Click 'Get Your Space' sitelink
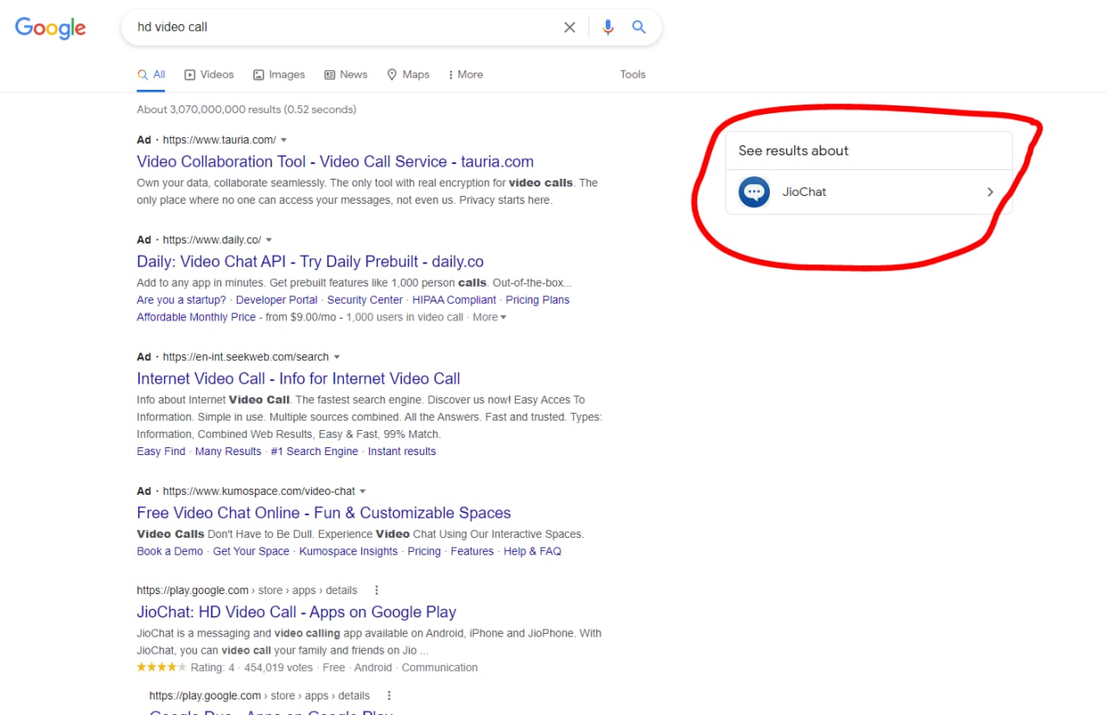Image resolution: width=1106 pixels, height=715 pixels. [x=251, y=552]
